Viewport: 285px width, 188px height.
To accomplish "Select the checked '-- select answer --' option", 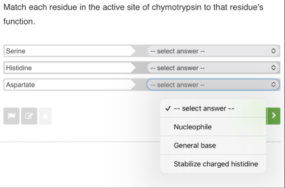I will 204,108.
